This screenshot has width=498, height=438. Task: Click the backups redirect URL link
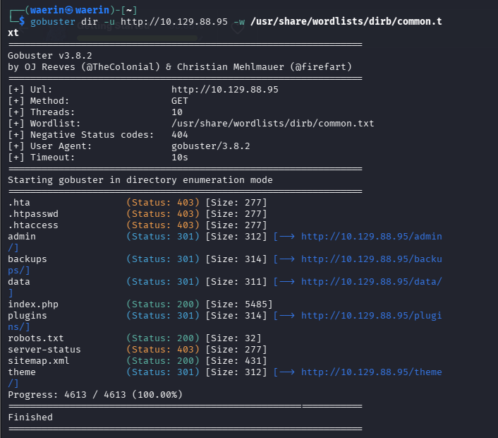[x=371, y=259]
